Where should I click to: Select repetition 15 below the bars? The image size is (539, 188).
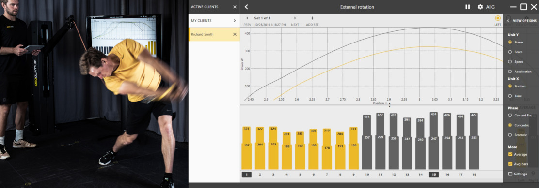coord(434,174)
